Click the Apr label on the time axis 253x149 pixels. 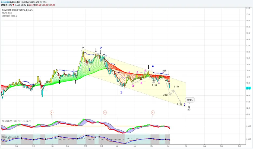(135, 146)
